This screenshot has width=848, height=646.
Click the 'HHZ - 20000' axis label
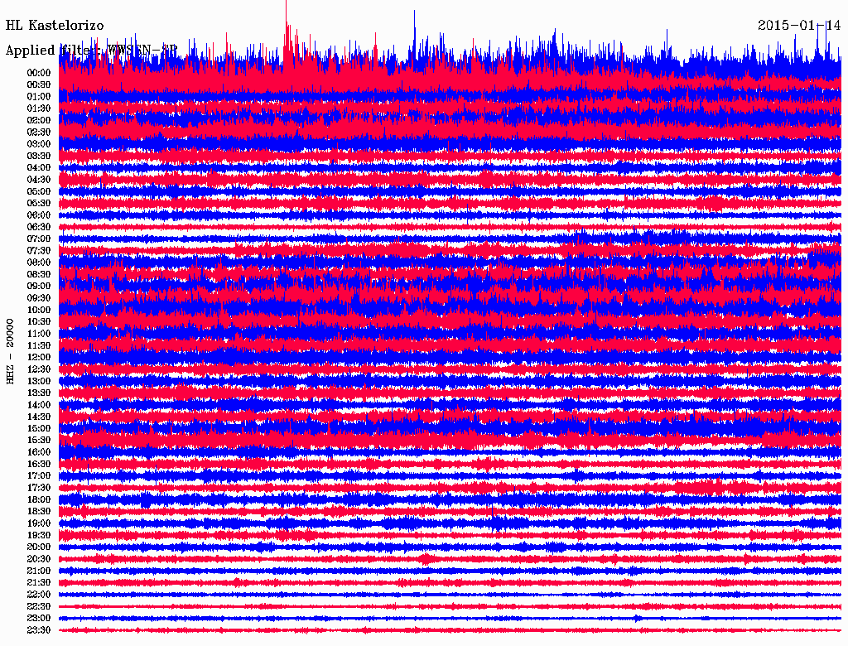click(x=10, y=352)
